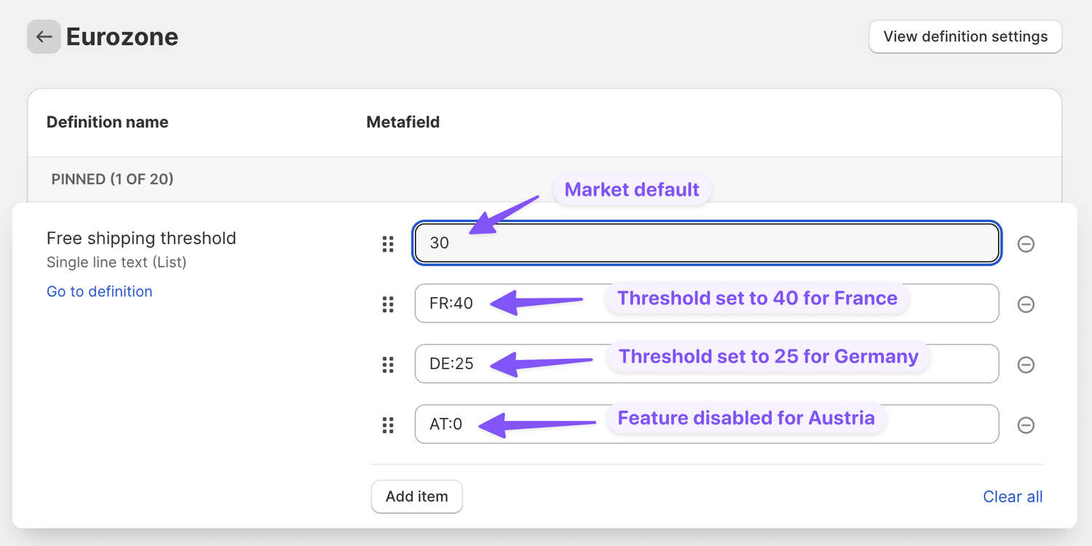Select the Clear all link

click(1013, 496)
